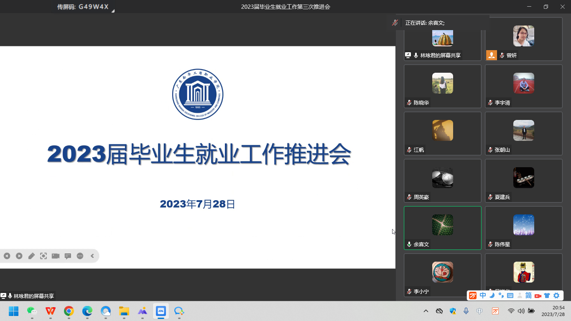571x321 pixels.
Task: Open 陈晓华's participant video tile
Action: click(442, 86)
